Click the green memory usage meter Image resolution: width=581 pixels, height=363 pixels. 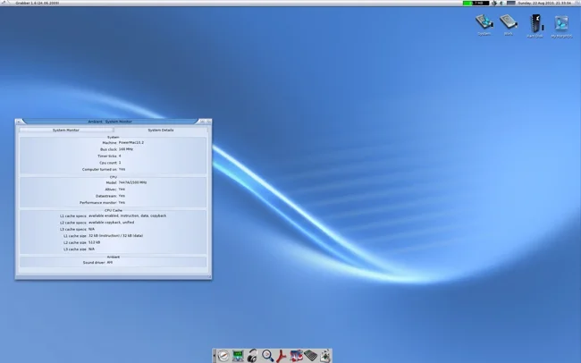click(474, 4)
